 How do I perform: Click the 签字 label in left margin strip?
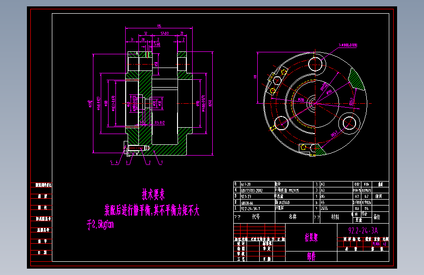tap(43, 241)
